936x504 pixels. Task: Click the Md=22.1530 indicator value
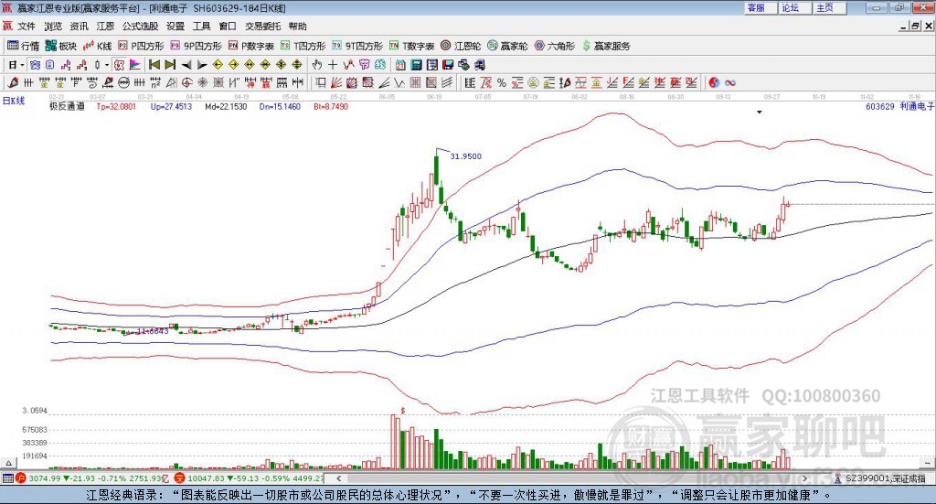click(226, 106)
